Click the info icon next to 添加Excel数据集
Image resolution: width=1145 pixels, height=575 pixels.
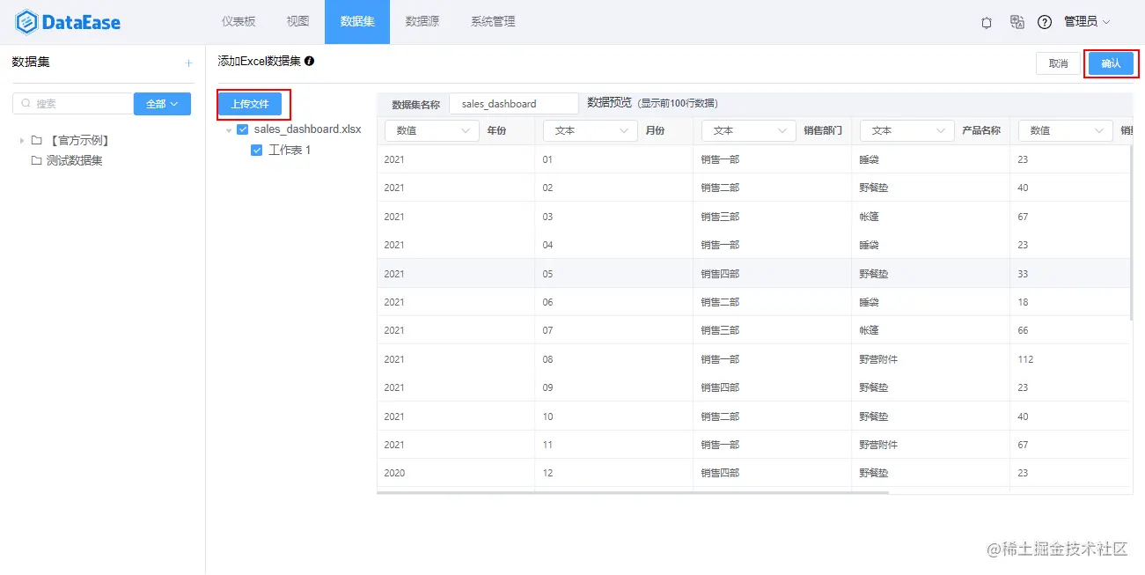(310, 62)
